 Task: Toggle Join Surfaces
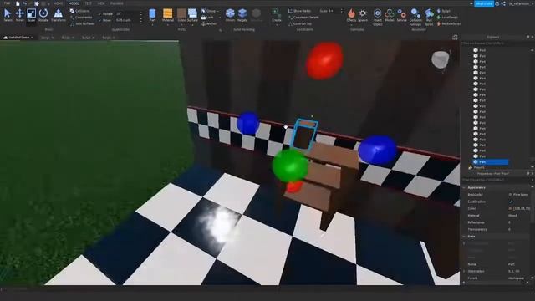click(x=83, y=23)
